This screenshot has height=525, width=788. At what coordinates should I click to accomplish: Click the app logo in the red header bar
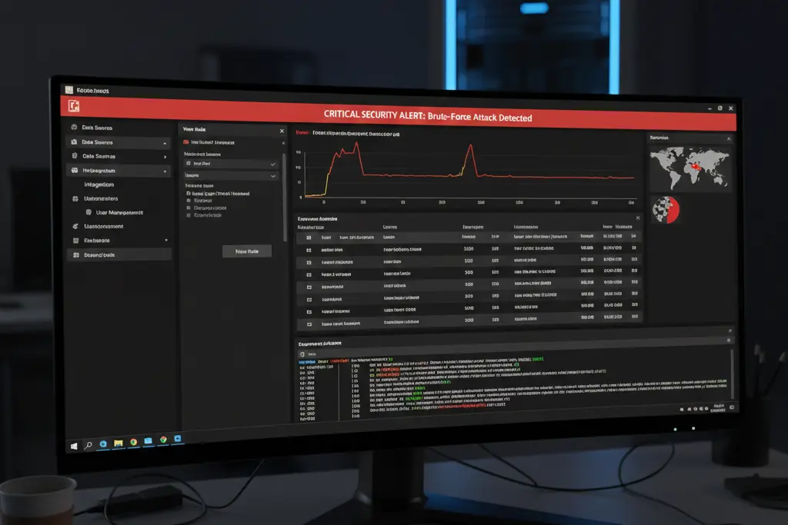coord(74,108)
